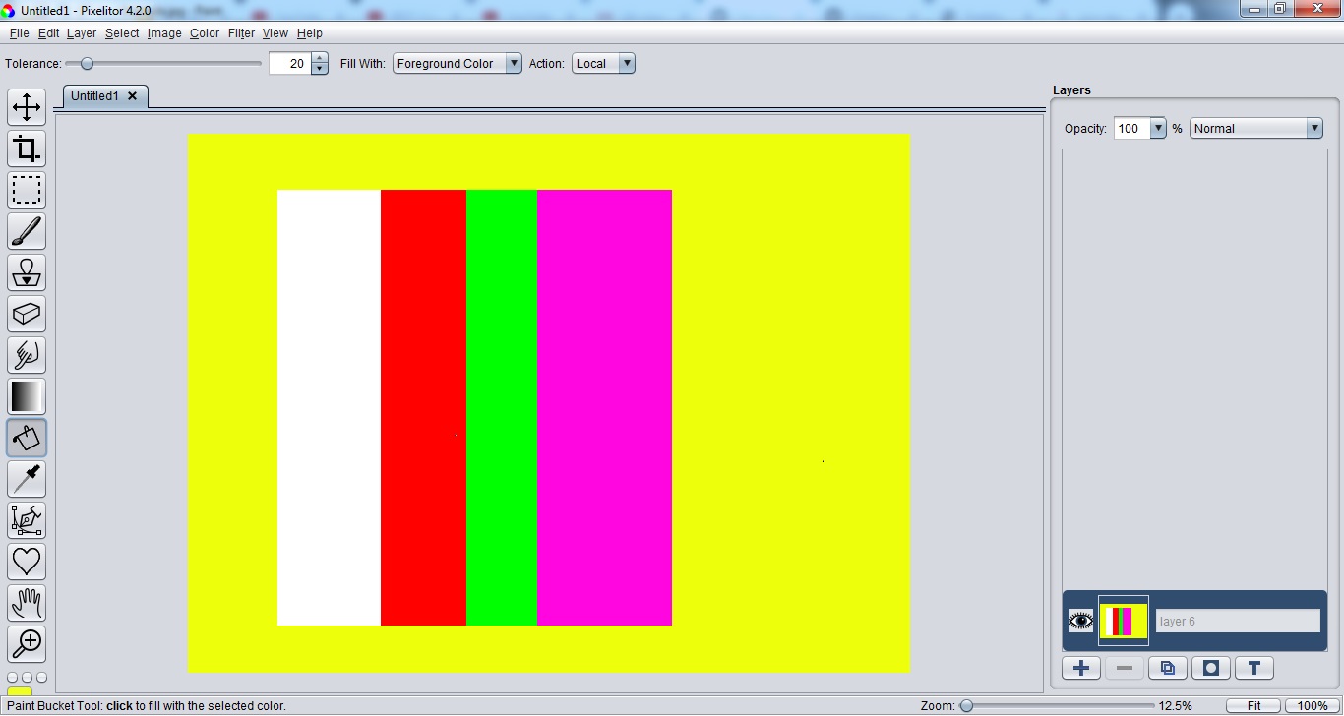
Task: Select the Brush tool
Action: [x=27, y=231]
